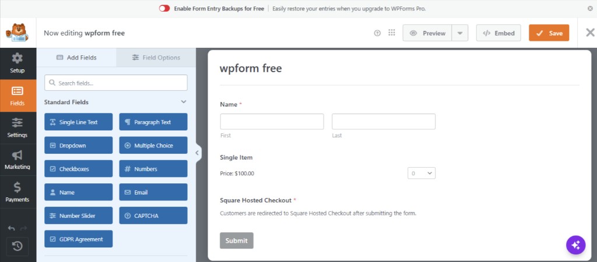Select the Fields sidebar section

pos(17,95)
